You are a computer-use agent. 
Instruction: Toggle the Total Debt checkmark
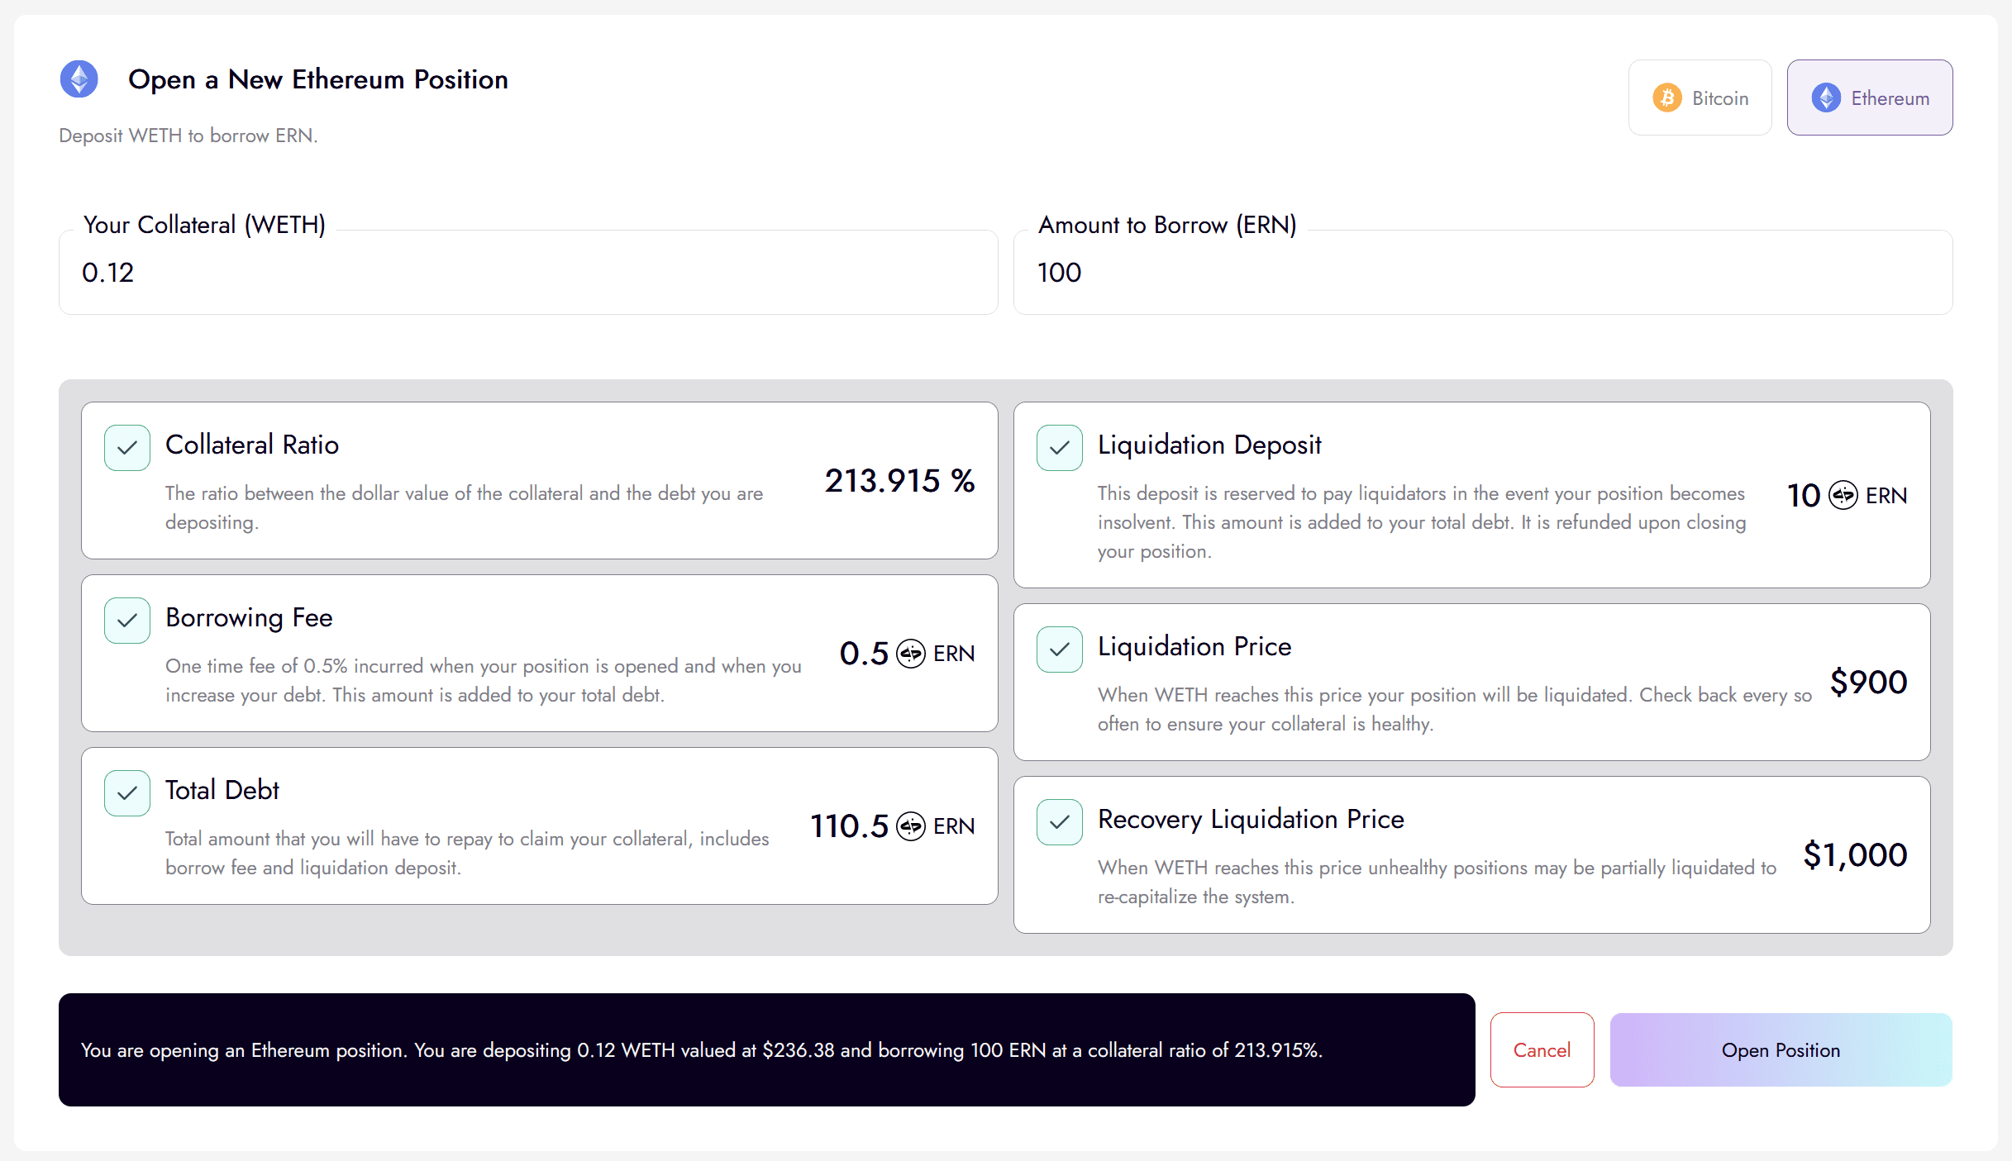tap(127, 793)
